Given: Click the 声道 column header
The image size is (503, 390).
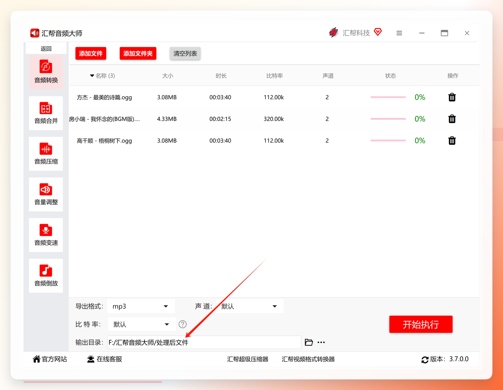Looking at the screenshot, I should [x=328, y=76].
